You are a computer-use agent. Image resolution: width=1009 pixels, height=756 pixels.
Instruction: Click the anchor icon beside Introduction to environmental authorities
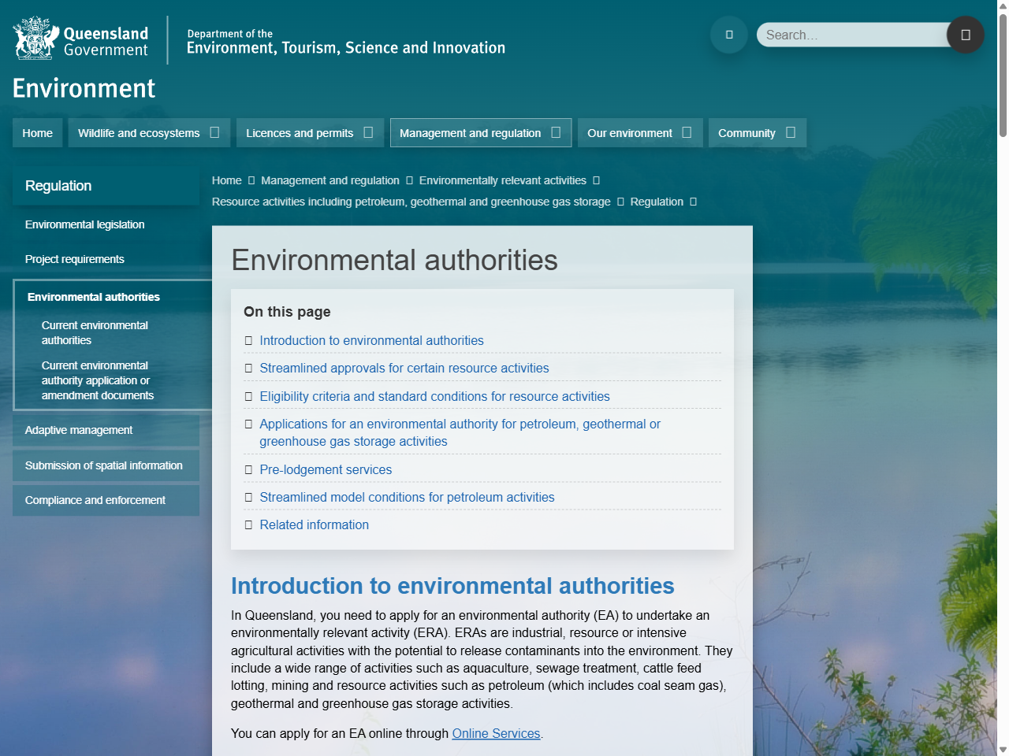[x=248, y=340]
